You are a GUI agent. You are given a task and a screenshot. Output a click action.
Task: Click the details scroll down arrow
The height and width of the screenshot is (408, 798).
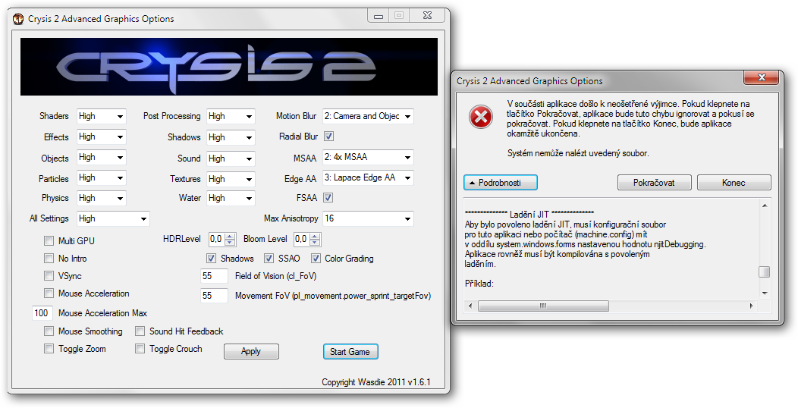pyautogui.click(x=765, y=293)
